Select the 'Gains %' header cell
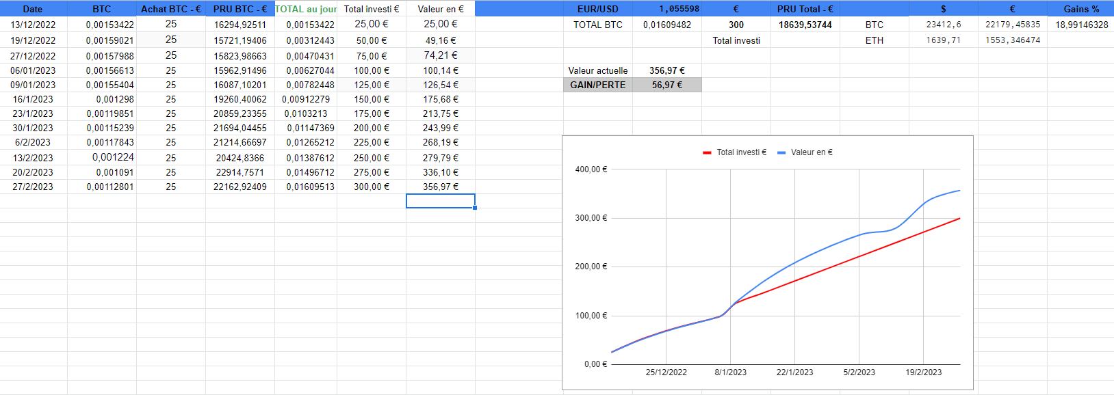 1081,9
